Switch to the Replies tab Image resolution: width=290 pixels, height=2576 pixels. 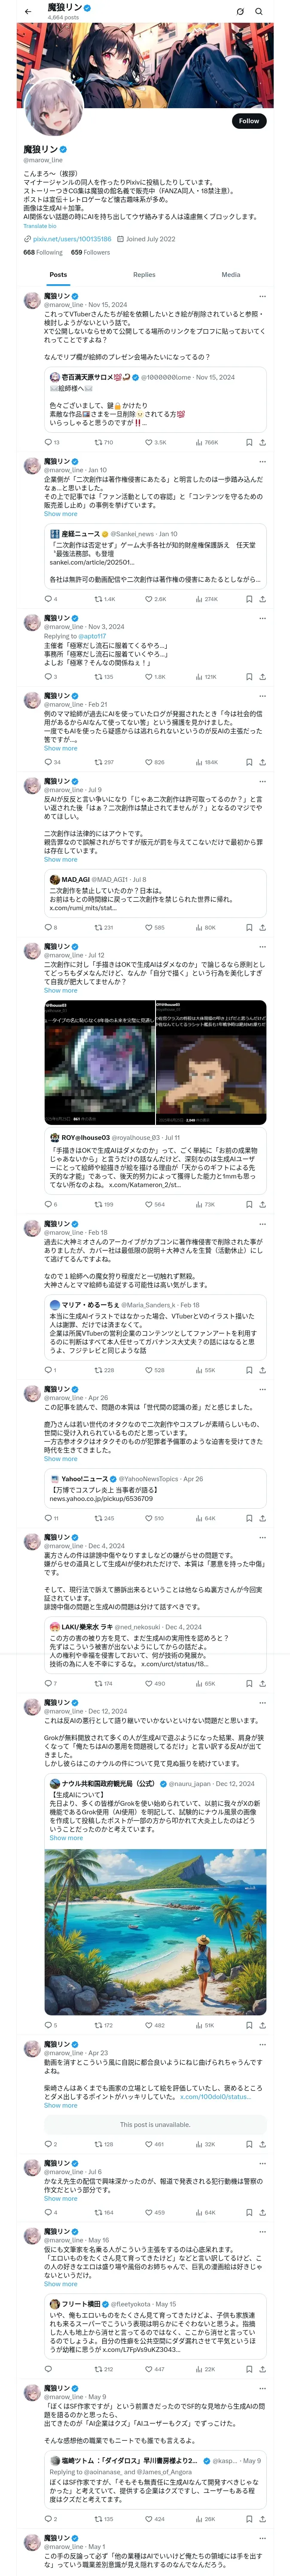[144, 274]
